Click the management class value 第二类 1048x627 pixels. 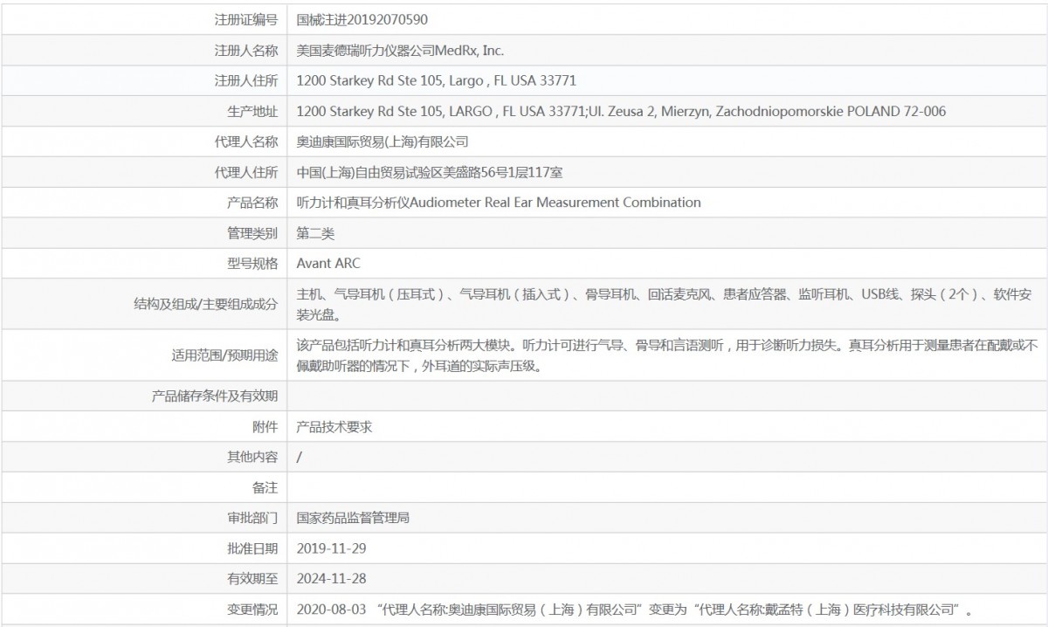click(x=315, y=233)
